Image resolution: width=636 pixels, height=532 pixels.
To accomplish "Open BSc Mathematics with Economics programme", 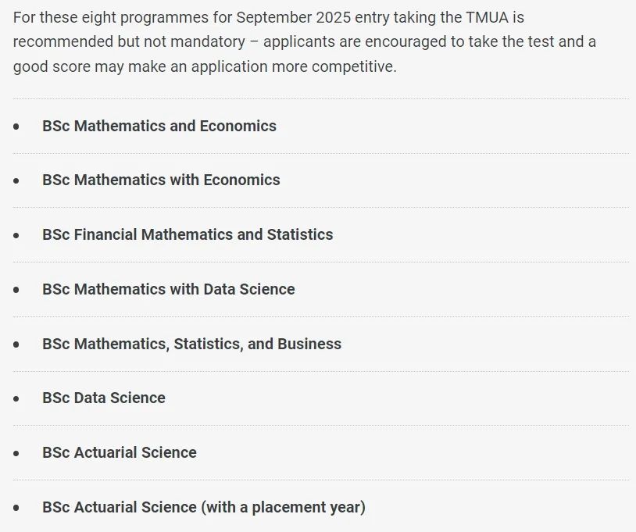I will tap(161, 180).
